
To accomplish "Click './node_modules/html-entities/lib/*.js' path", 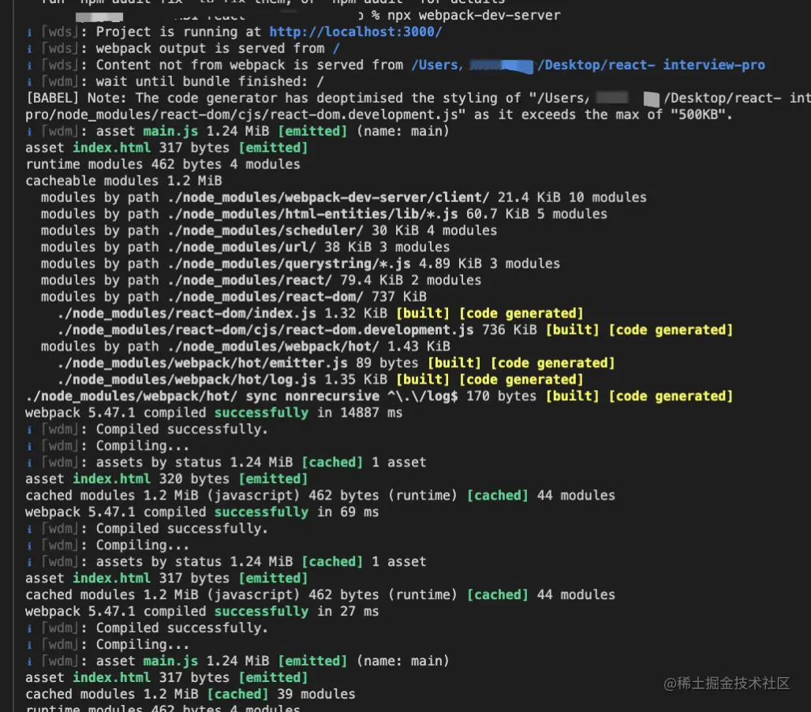I will (312, 214).
